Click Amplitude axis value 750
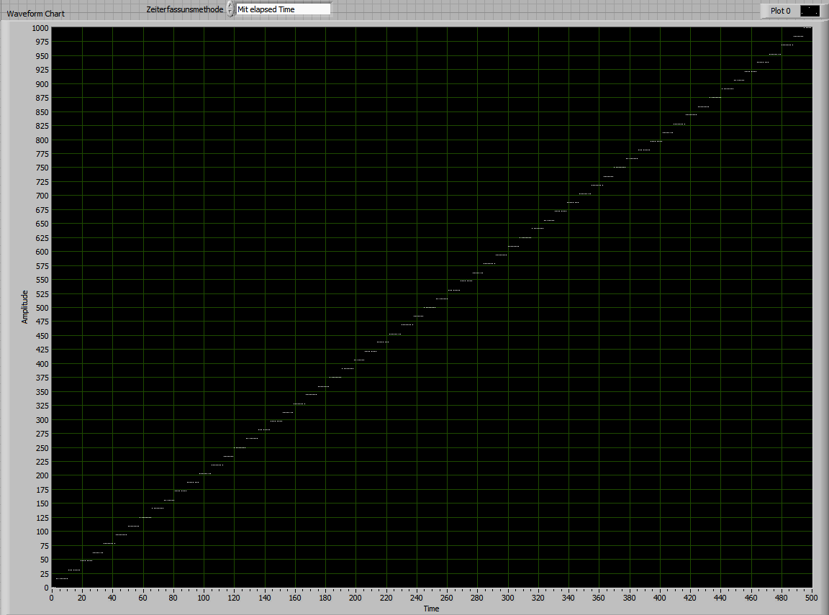Viewport: 829px width, 615px height. tap(42, 168)
